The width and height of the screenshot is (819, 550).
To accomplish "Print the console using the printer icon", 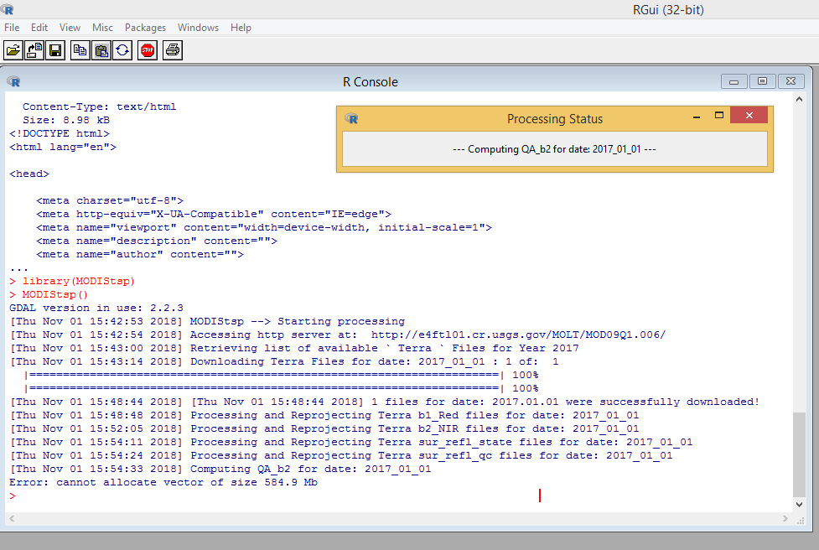I will 172,49.
